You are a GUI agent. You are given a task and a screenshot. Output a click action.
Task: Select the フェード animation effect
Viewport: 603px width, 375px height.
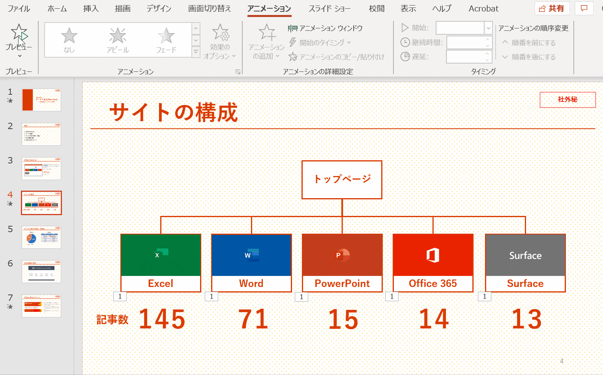[x=166, y=40]
